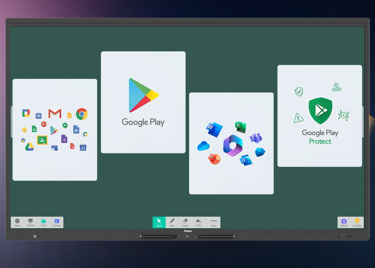Select the Google Play Protect card
This screenshot has height=268, width=375.
(320, 116)
